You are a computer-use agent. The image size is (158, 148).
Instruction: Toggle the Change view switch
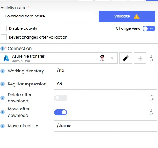[x=149, y=28]
